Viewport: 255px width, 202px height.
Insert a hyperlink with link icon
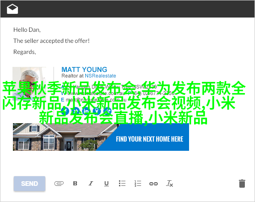point(154,184)
